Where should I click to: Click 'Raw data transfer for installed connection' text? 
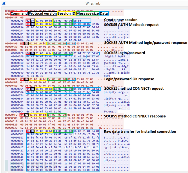140,132
